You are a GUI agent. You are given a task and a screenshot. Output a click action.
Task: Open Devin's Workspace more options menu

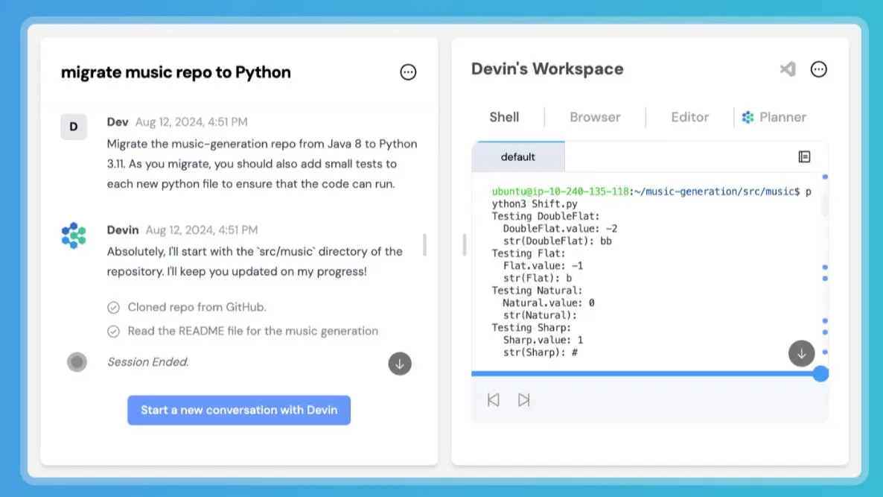(x=819, y=69)
